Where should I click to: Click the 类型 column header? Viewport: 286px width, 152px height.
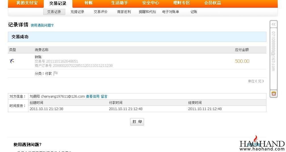tap(12, 50)
